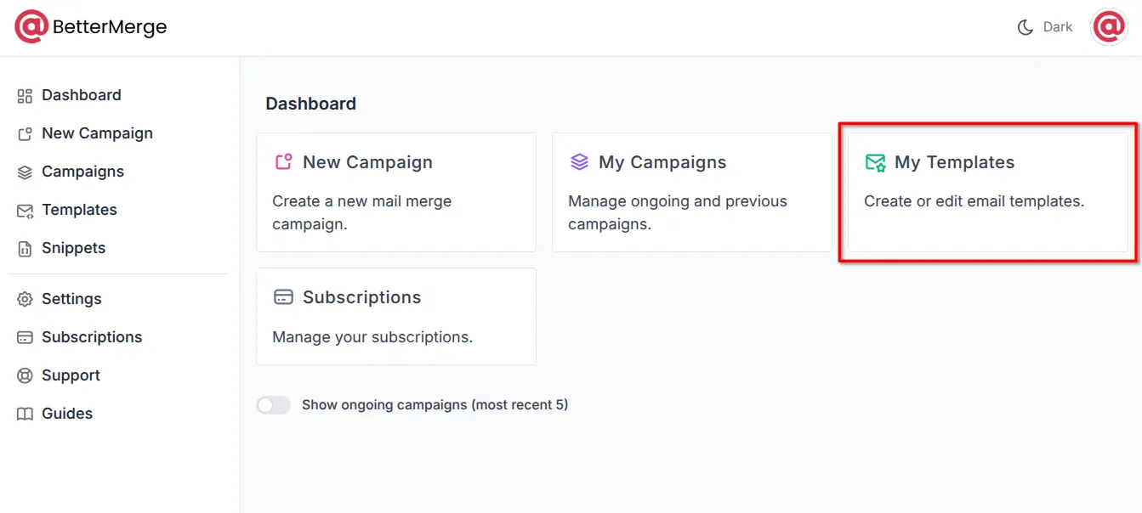Click the New Campaign sidebar icon
The height and width of the screenshot is (513, 1142).
(24, 133)
